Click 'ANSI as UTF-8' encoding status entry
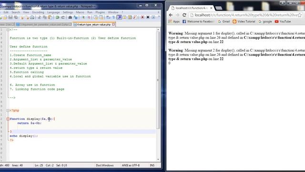This screenshot has height=172, width=305. (x=131, y=165)
